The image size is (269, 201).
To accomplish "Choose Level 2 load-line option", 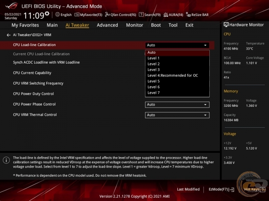I will (177, 64).
